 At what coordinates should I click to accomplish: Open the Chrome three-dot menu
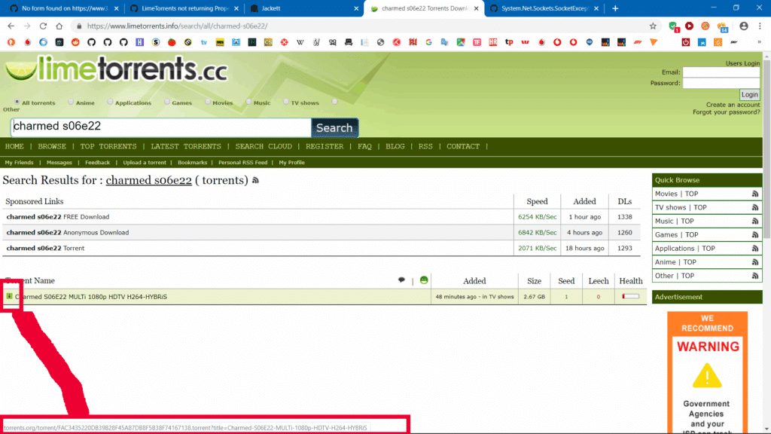coord(760,26)
